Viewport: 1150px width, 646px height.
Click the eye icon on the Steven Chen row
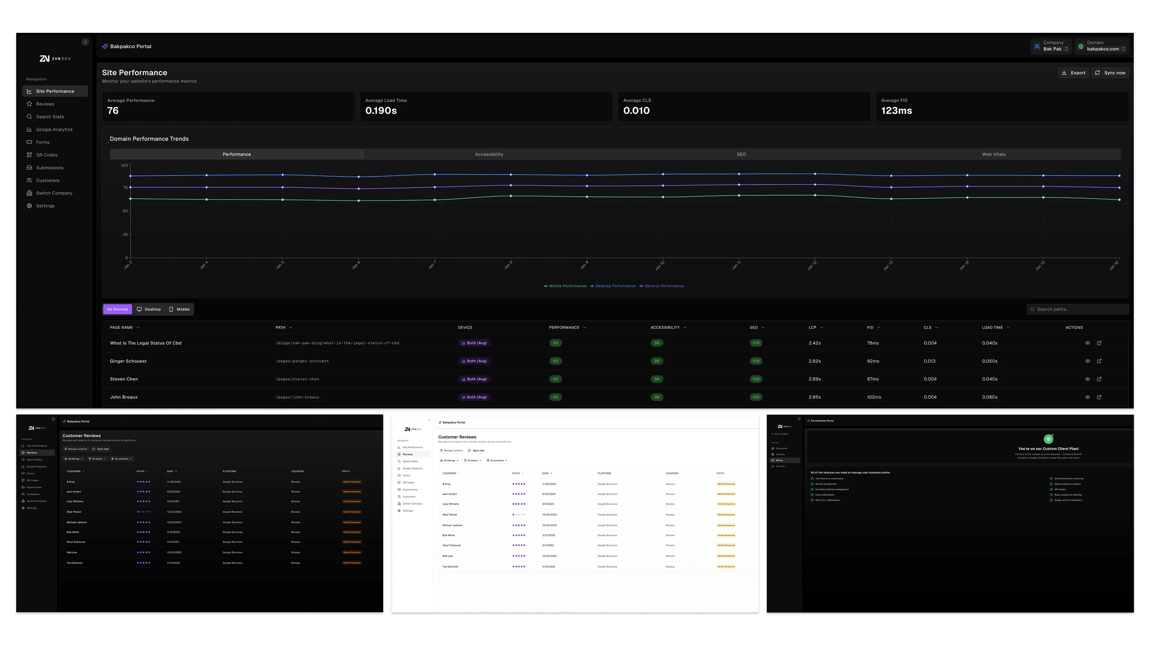click(1087, 379)
